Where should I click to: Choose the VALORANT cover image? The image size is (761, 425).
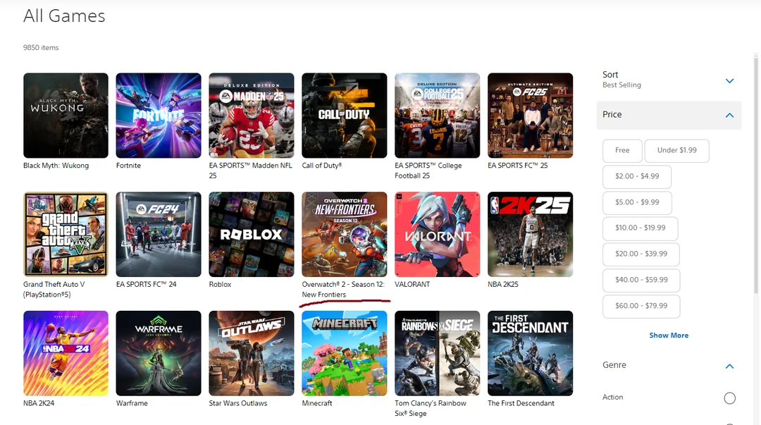(x=438, y=234)
